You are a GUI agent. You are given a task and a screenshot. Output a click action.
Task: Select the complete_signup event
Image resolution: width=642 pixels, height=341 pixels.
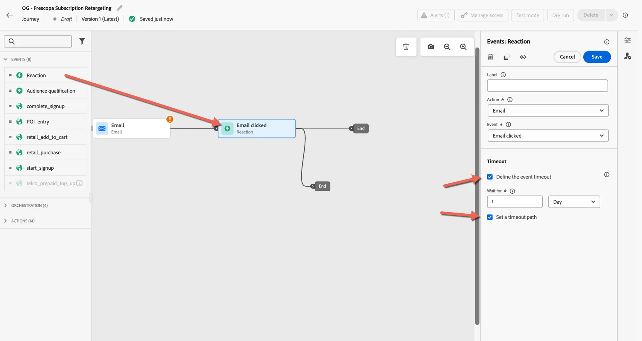point(46,106)
